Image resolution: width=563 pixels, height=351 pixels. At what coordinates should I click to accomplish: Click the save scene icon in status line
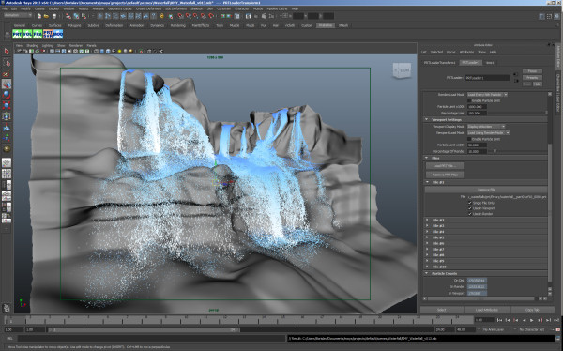click(x=54, y=16)
